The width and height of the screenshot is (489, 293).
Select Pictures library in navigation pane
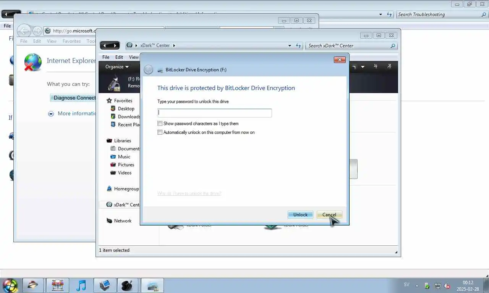(126, 165)
